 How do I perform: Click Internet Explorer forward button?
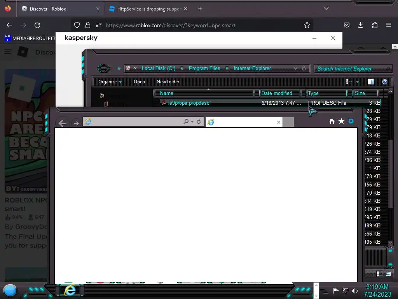(x=76, y=123)
